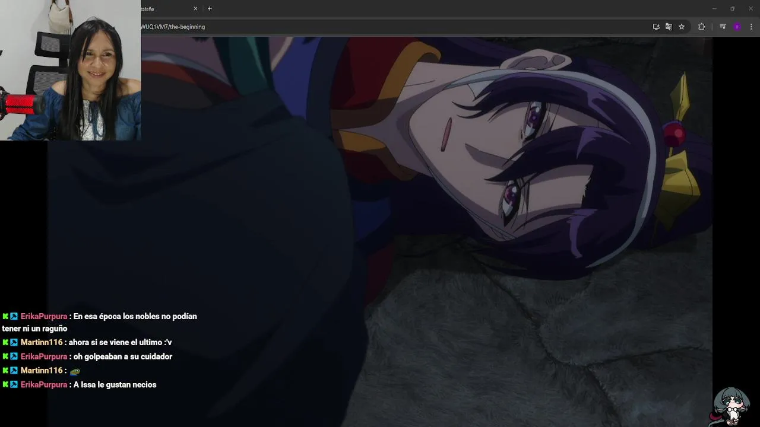The image size is (760, 427).
Task: Click the webcam overlay of the streamer
Action: (x=71, y=70)
